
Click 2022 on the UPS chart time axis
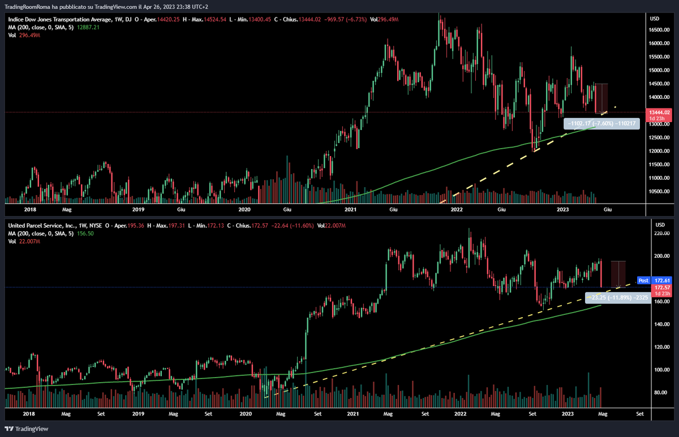coord(461,414)
